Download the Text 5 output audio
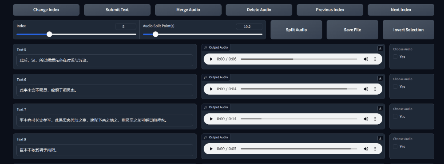The image size is (444, 164). [381, 49]
